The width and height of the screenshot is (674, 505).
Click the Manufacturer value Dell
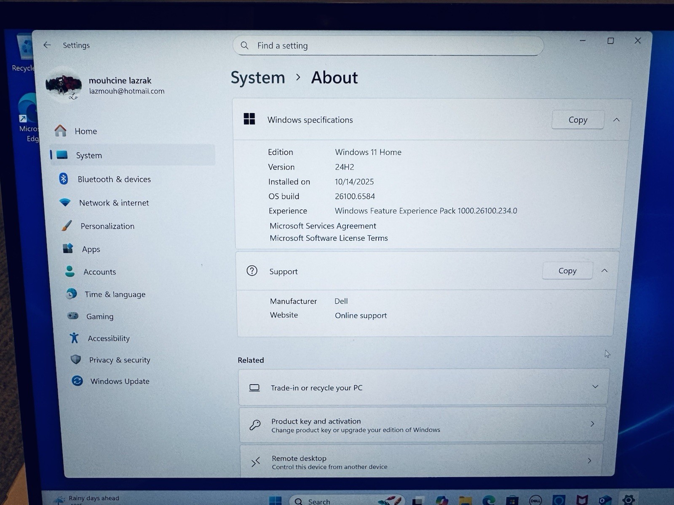pyautogui.click(x=341, y=301)
